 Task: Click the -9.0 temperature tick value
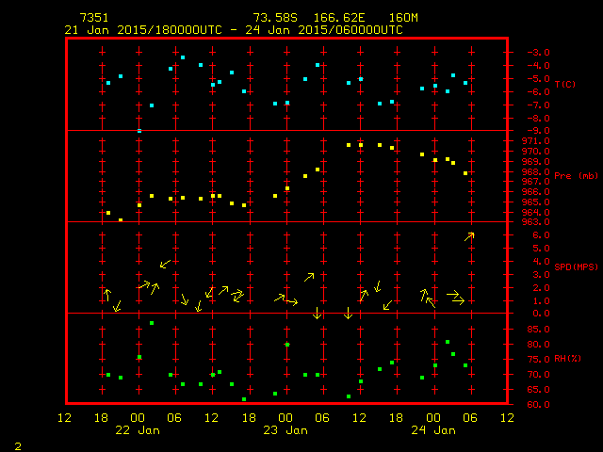[538, 131]
